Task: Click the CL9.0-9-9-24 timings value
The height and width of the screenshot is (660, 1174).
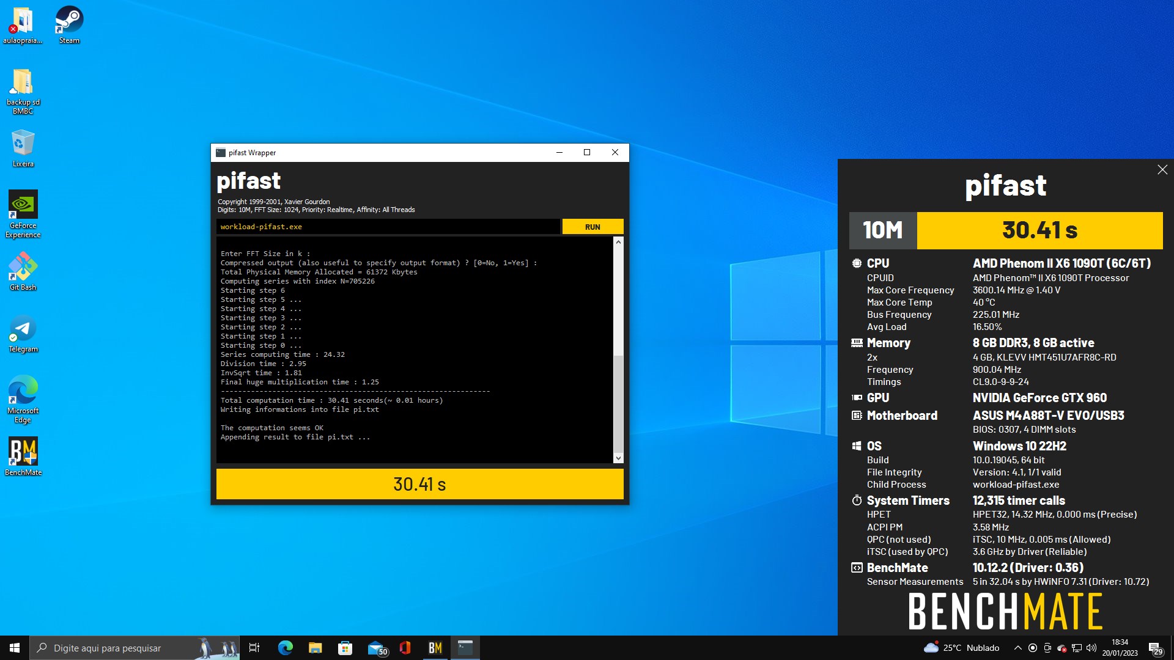Action: pos(1000,382)
